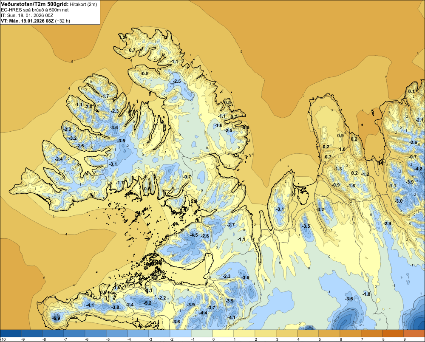The width and height of the screenshot is (425, 342).
Task: Click the legend tick label '7'
Action: tap(362, 339)
